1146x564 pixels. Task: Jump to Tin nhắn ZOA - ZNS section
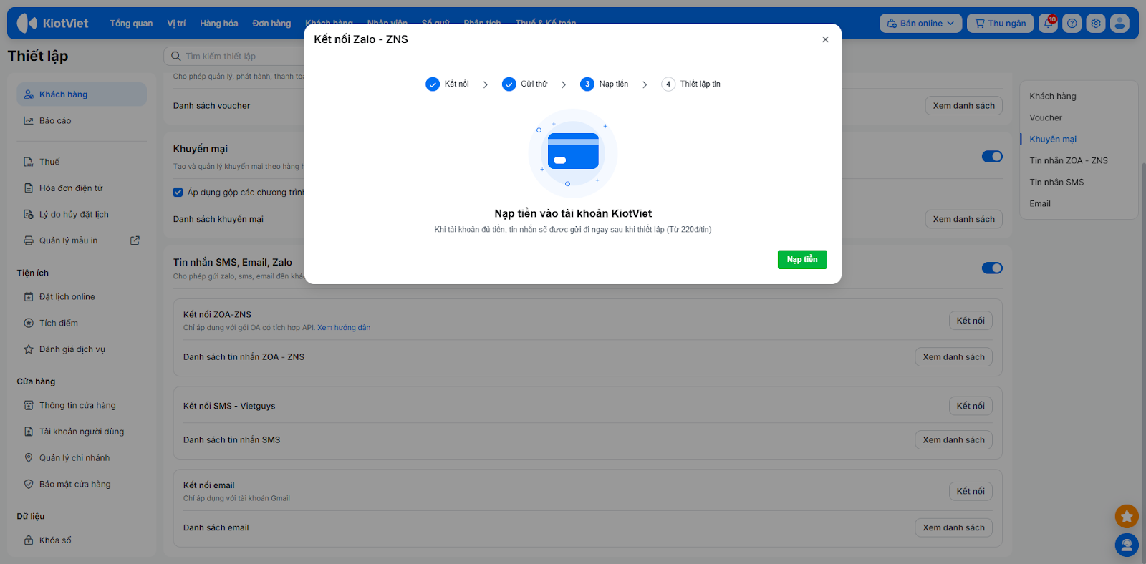coord(1069,161)
